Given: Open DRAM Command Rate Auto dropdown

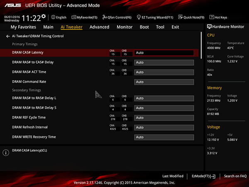Looking at the screenshot, I should [x=164, y=82].
